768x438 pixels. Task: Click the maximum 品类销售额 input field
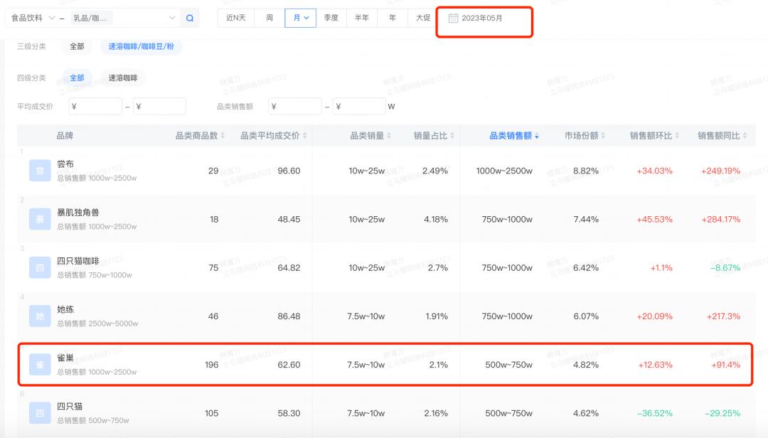(359, 107)
